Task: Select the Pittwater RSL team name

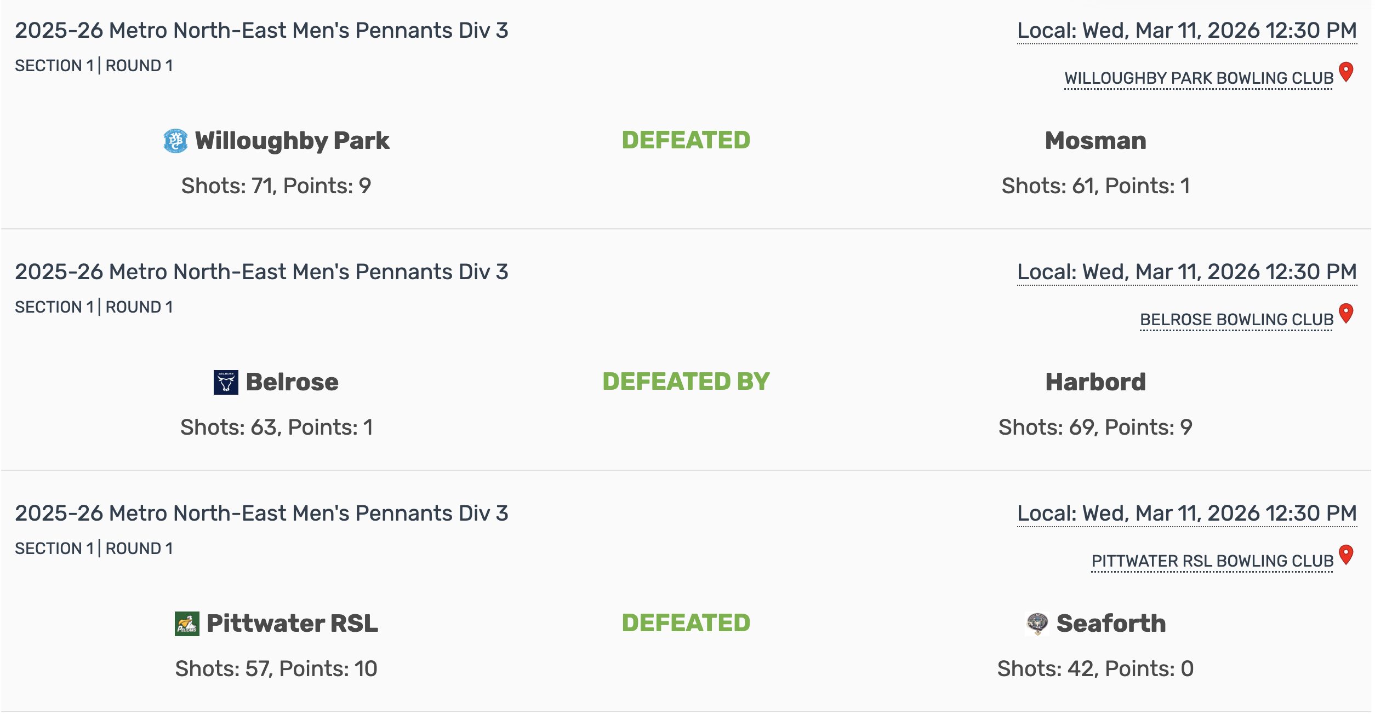Action: (x=292, y=624)
